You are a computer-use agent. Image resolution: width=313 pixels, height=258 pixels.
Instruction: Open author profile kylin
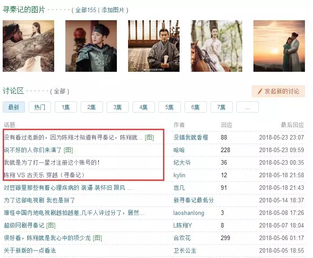pos(179,175)
